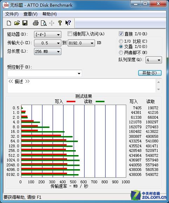Click the 传输速率 - MB / 秒 axis label
Screen dimensions: 169x203
(69, 186)
